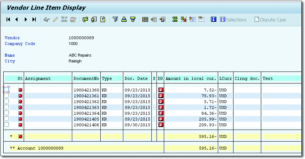Image resolution: width=305 pixels, height=159 pixels.
Task: Select the DD column header
Action: (x=161, y=78)
